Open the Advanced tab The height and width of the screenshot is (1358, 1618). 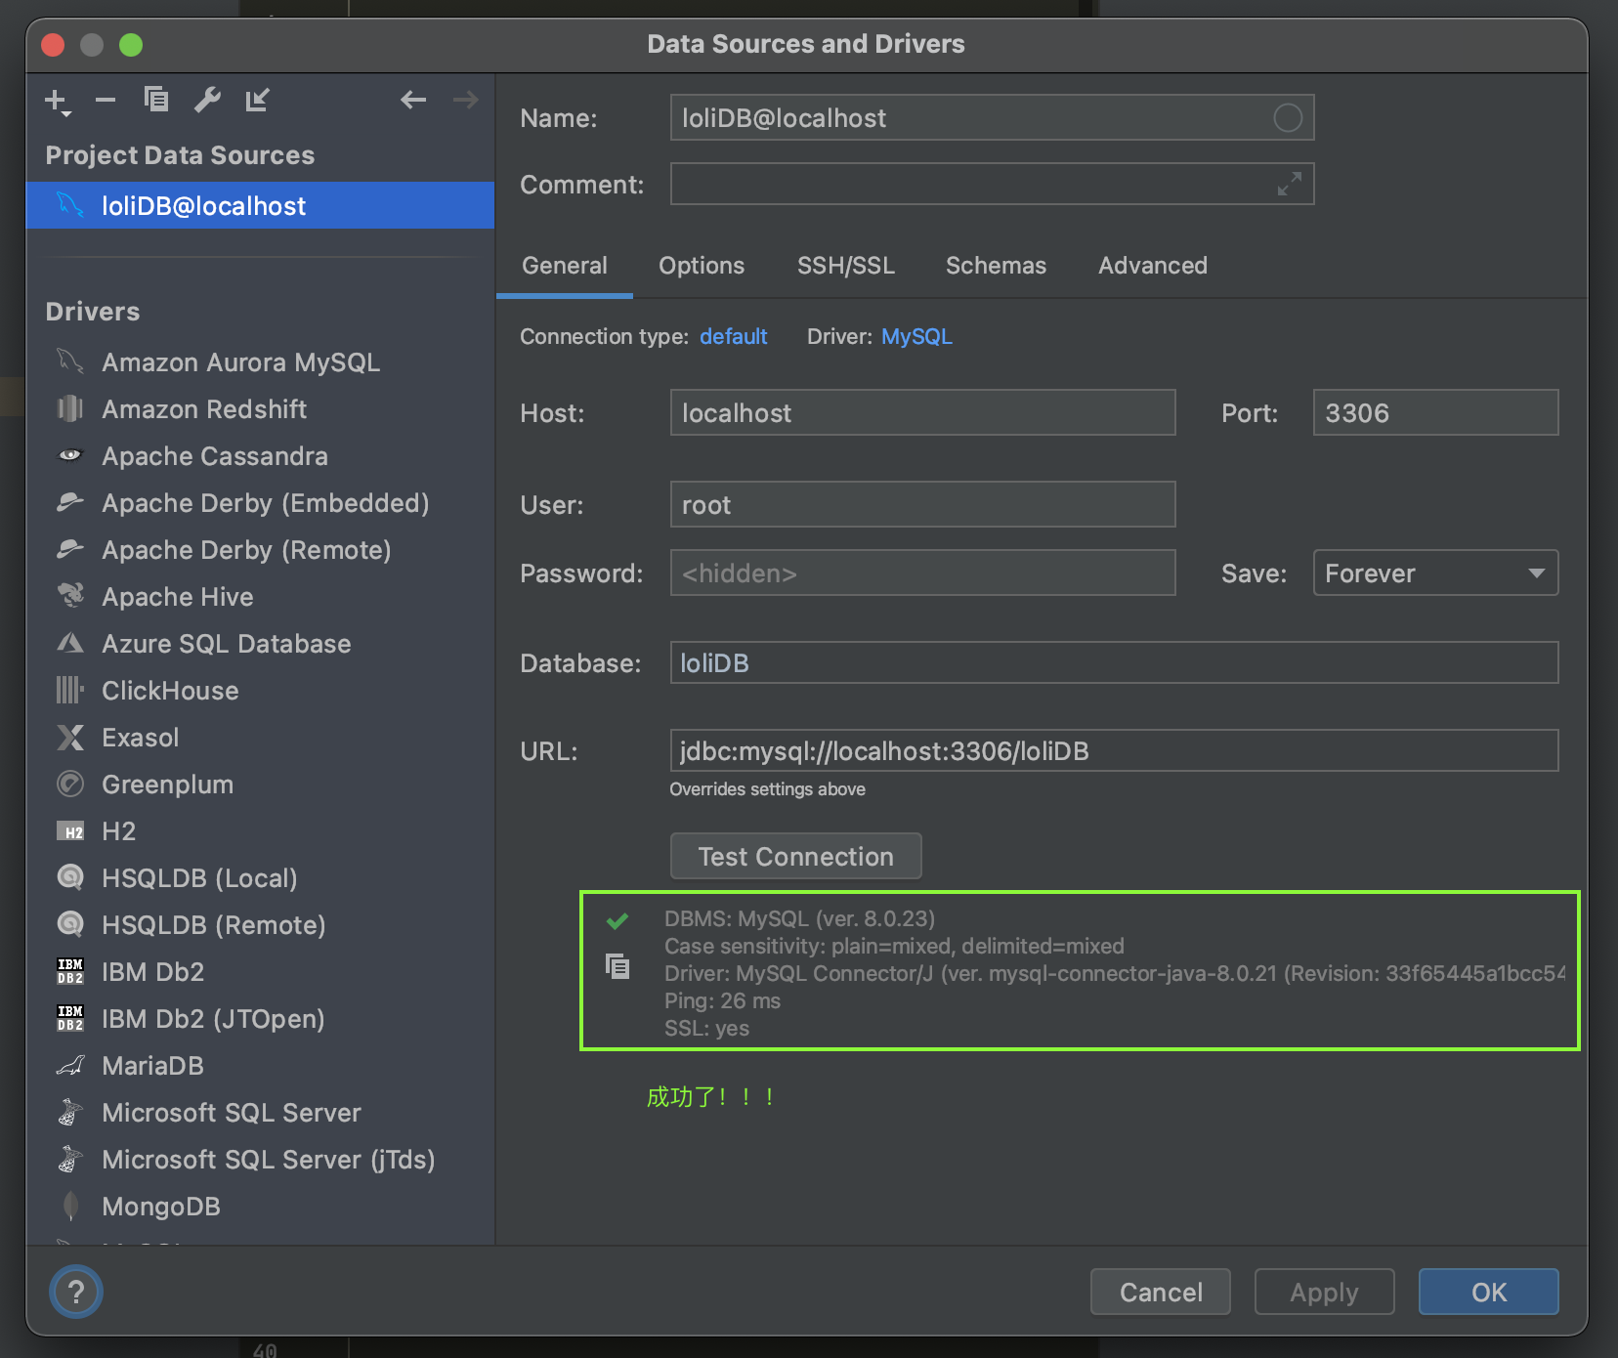pyautogui.click(x=1153, y=266)
